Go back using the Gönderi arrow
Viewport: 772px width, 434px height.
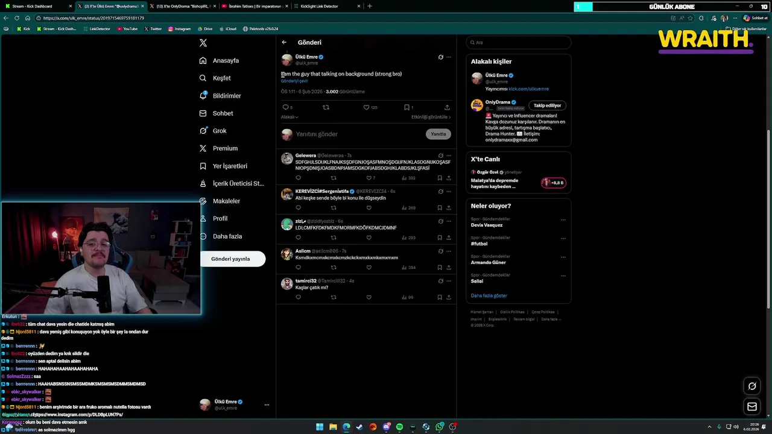pos(284,42)
